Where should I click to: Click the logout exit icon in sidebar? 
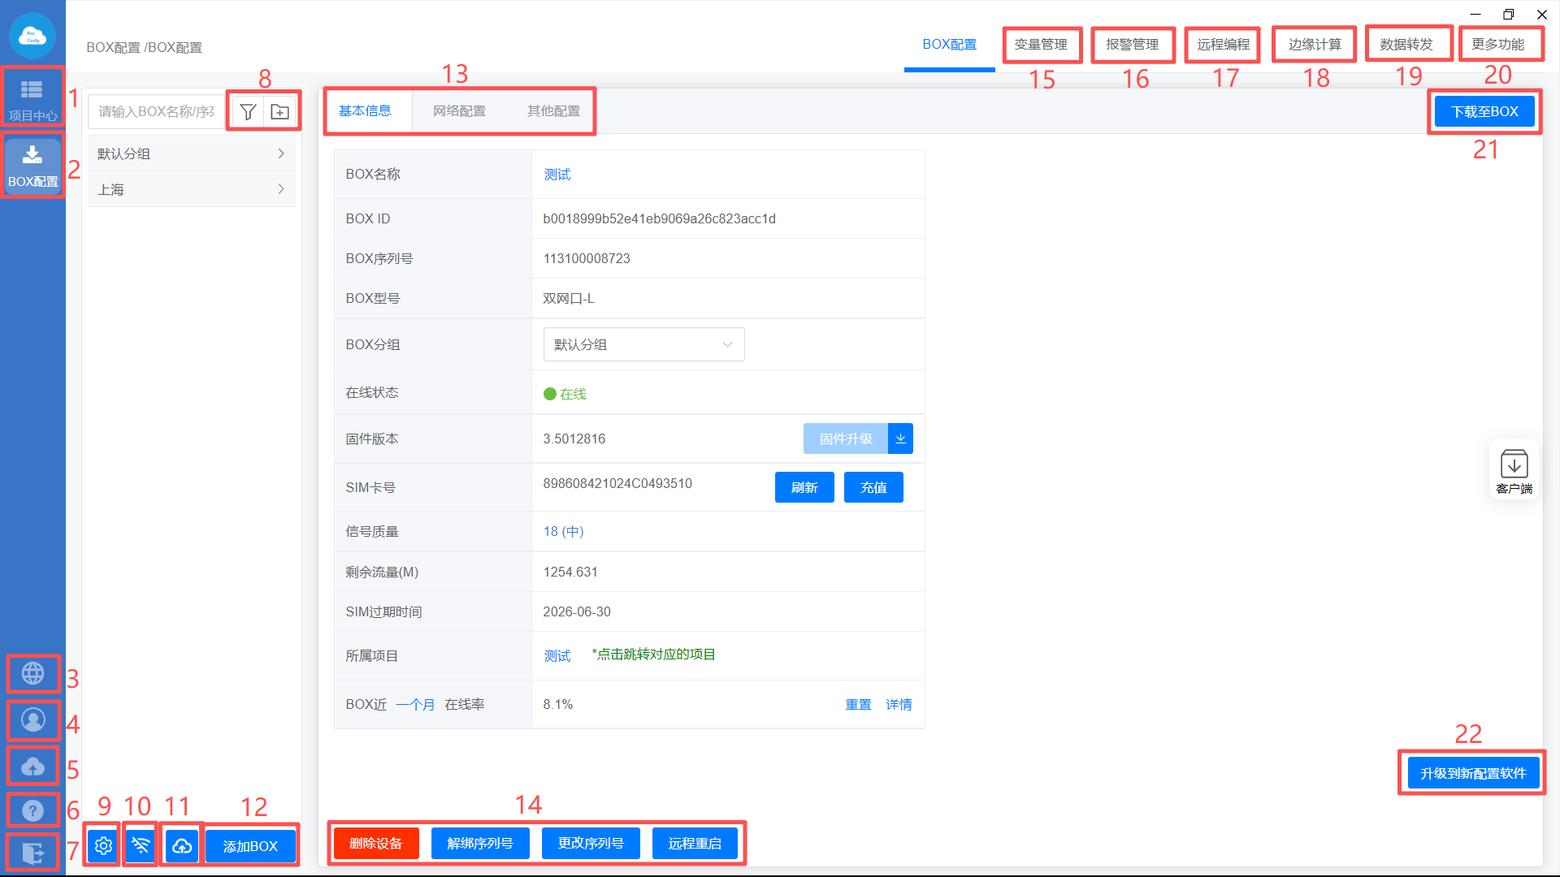click(x=32, y=853)
